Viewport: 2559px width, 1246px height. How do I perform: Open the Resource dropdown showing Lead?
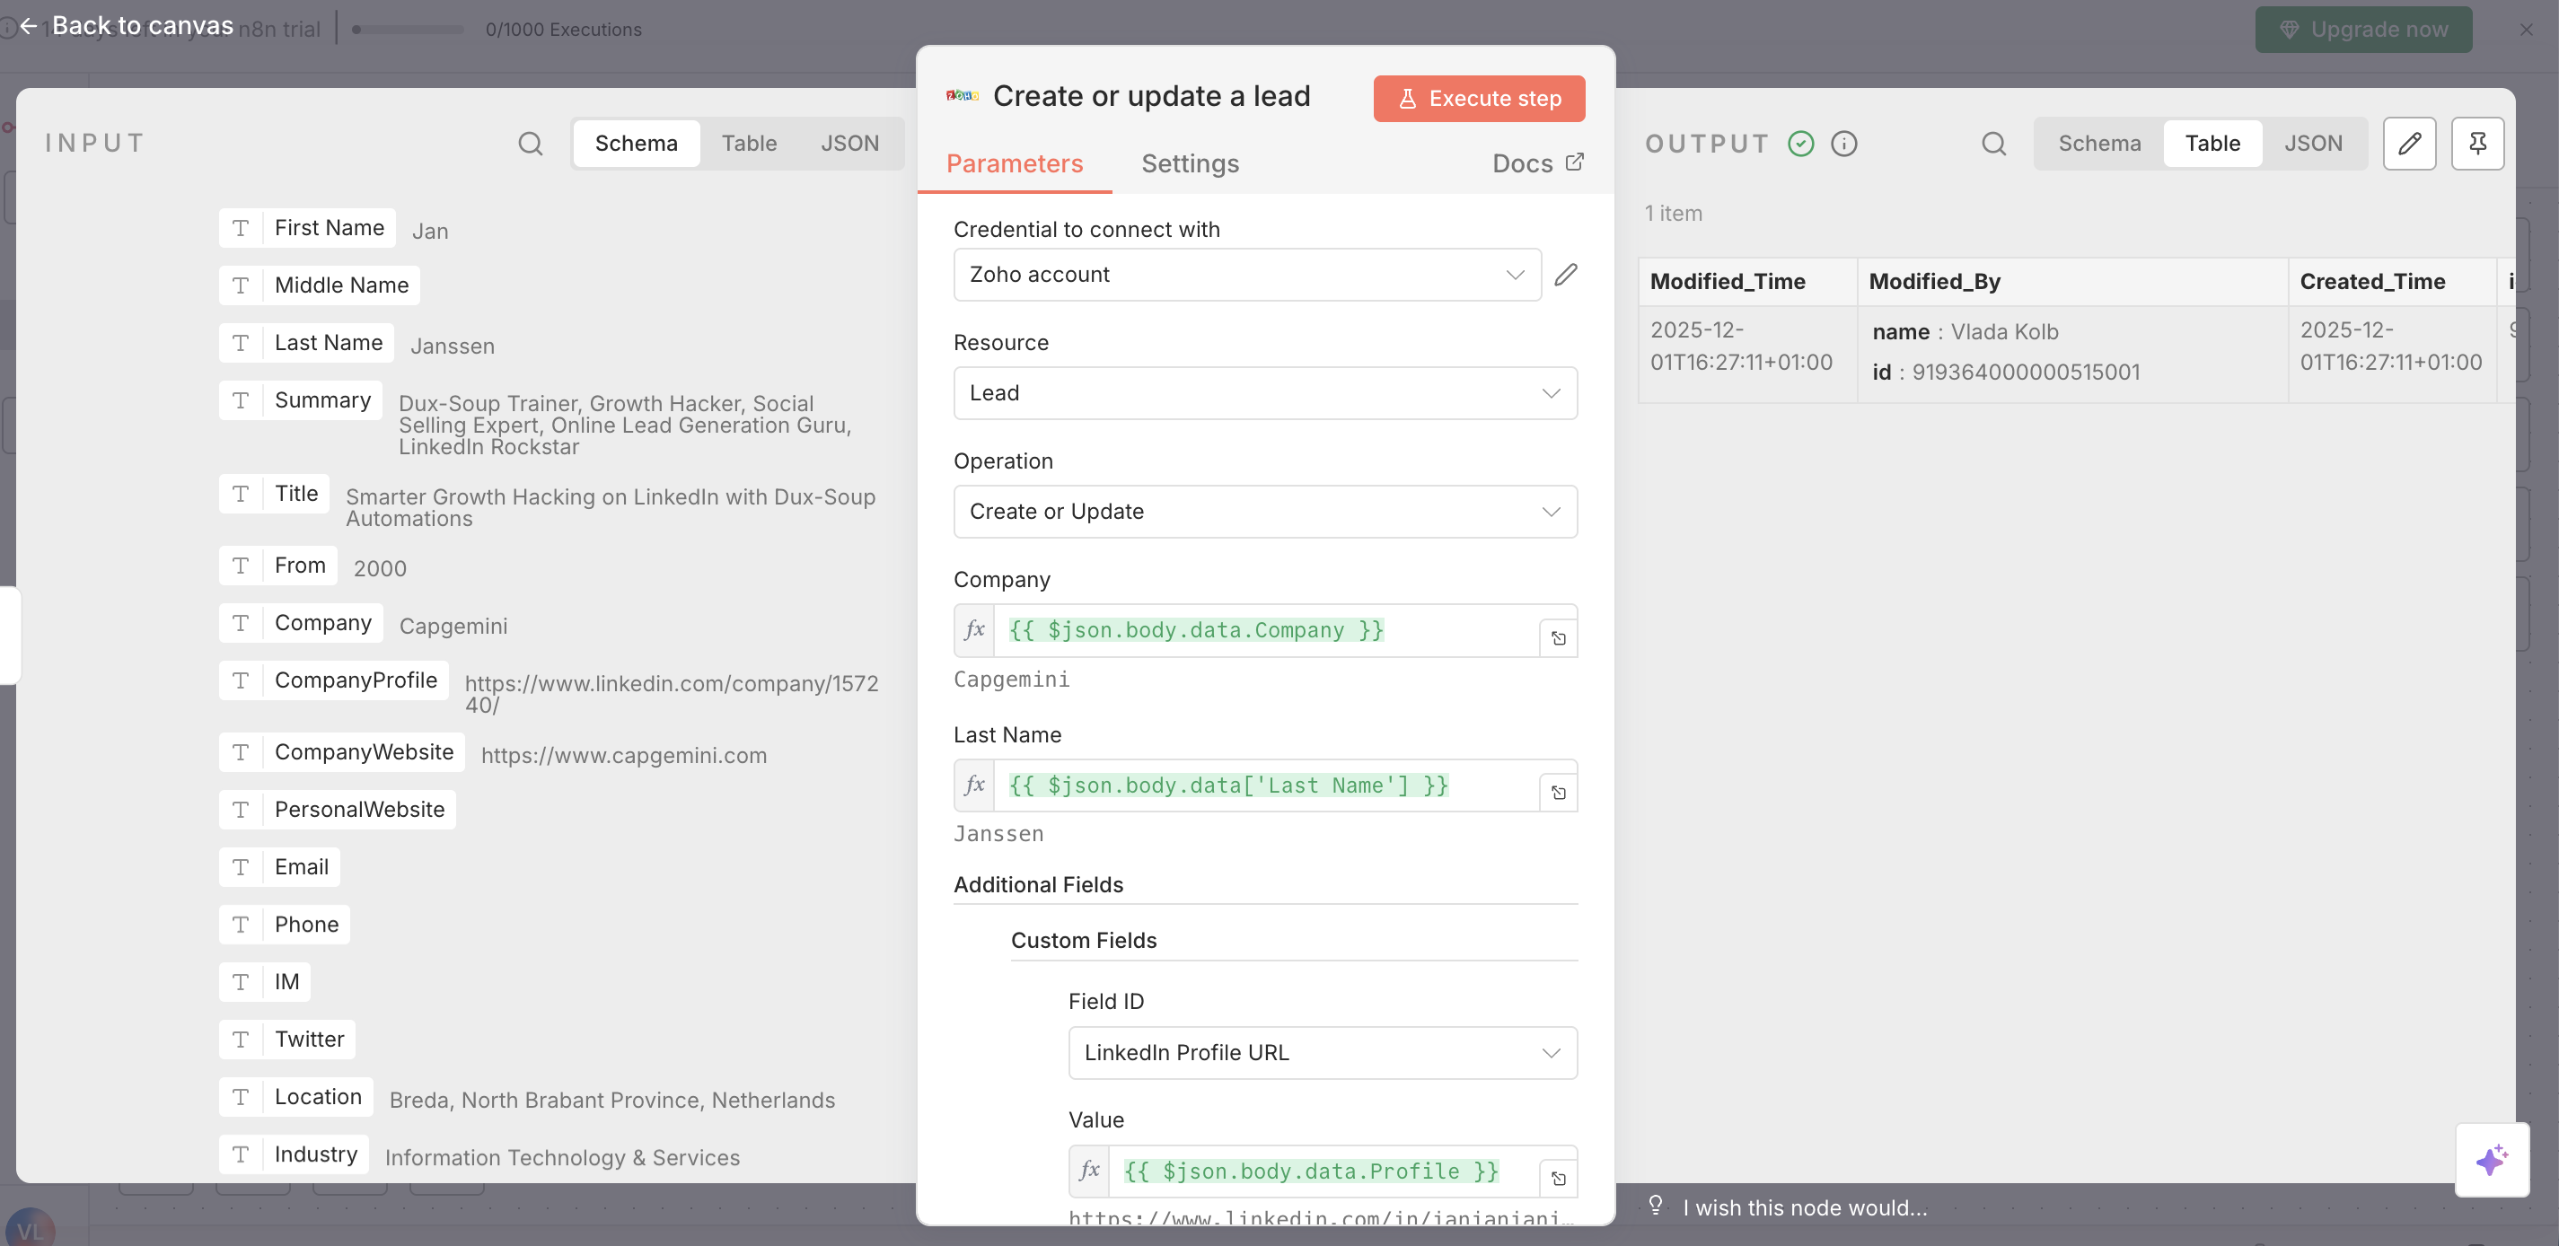[x=1263, y=393]
